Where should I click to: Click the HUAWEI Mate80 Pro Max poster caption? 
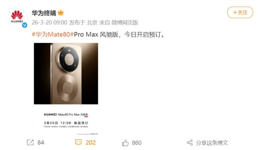point(66,114)
